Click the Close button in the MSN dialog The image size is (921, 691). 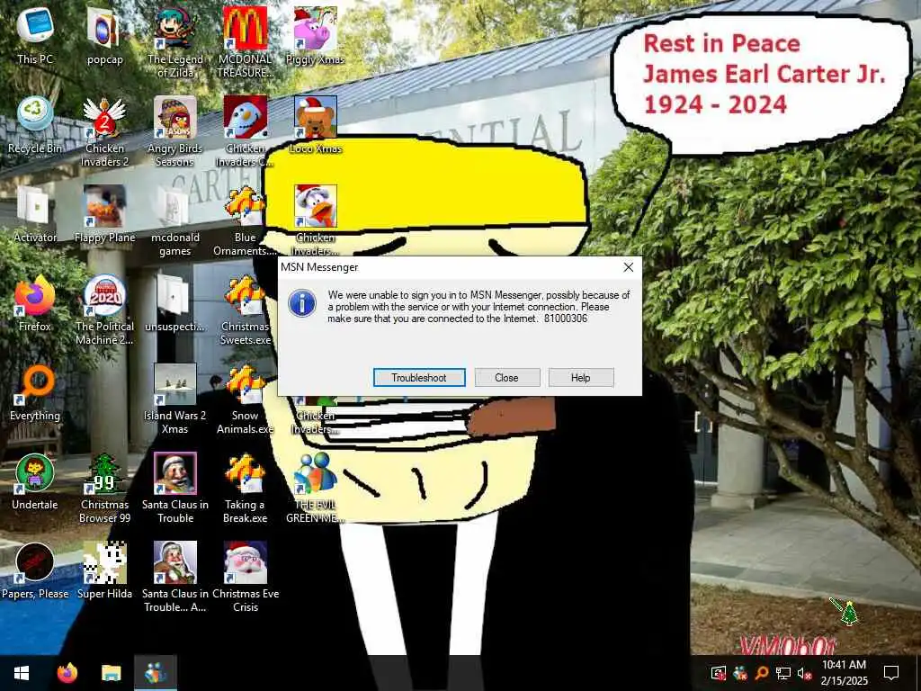tap(507, 377)
